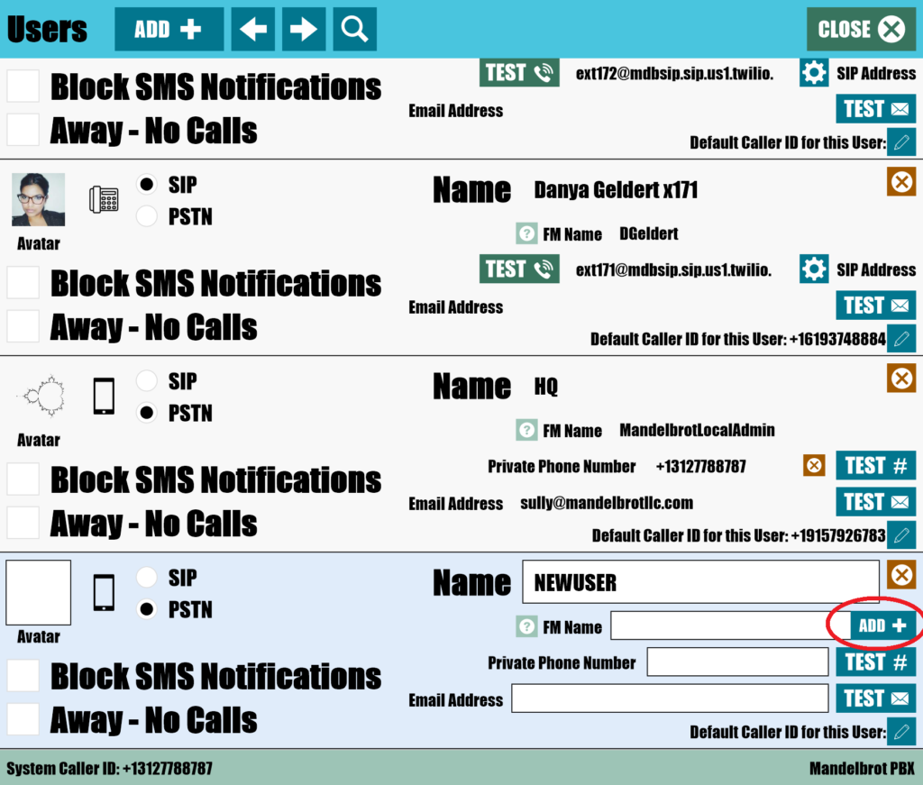Edit default caller ID for ext172 user
923x785 pixels.
tap(901, 142)
